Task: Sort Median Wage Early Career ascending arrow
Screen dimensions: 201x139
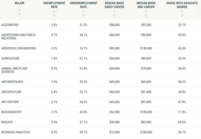Action: click(114, 11)
